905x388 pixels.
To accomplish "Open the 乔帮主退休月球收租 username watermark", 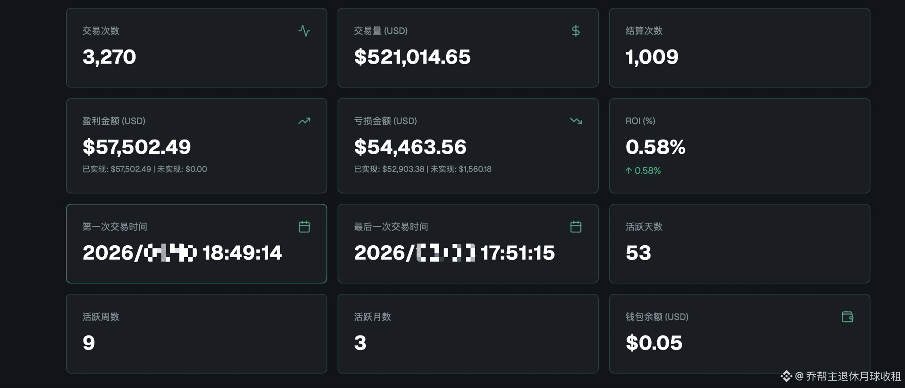I will (853, 376).
